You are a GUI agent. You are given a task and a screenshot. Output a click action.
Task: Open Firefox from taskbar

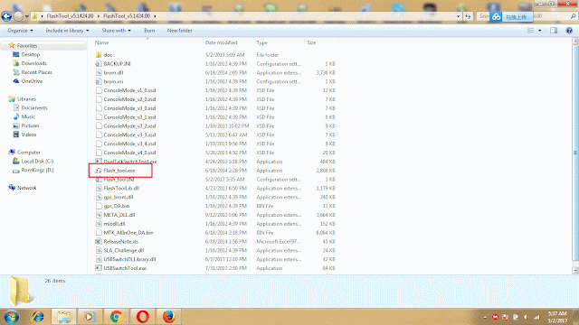tap(169, 317)
